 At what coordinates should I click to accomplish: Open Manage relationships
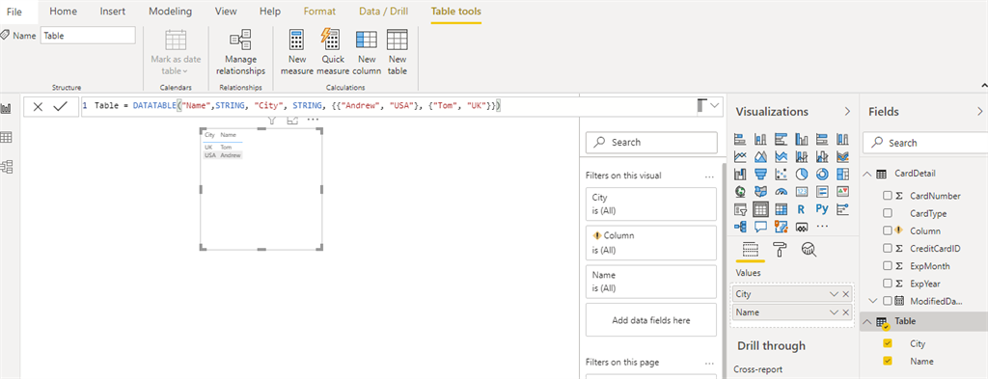tap(240, 53)
